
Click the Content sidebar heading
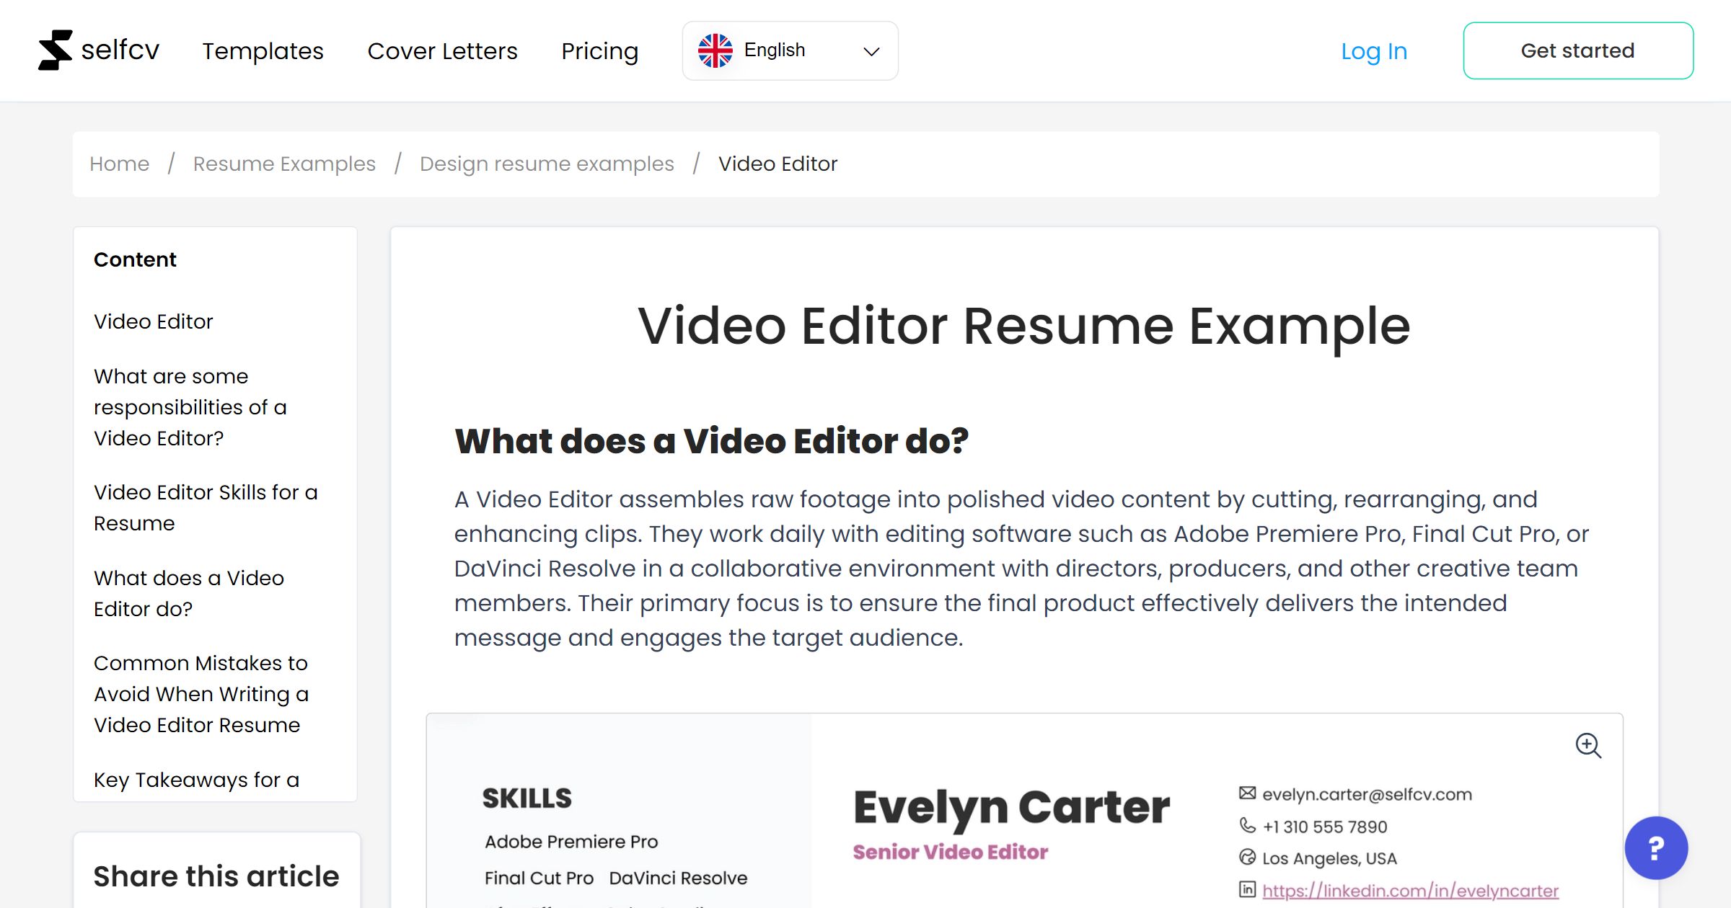(x=135, y=259)
